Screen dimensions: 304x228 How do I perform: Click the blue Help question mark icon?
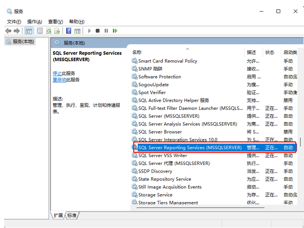[69, 31]
